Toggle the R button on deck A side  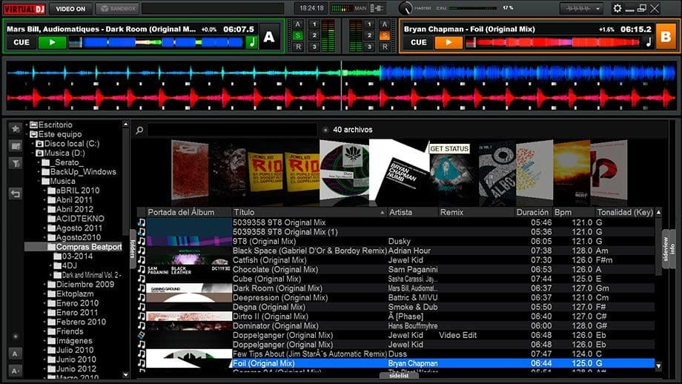[298, 47]
